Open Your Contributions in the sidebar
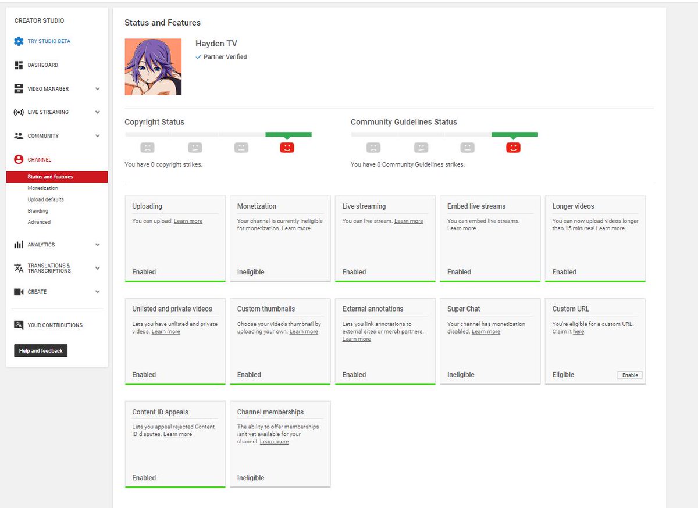Image resolution: width=698 pixels, height=508 pixels. [55, 325]
